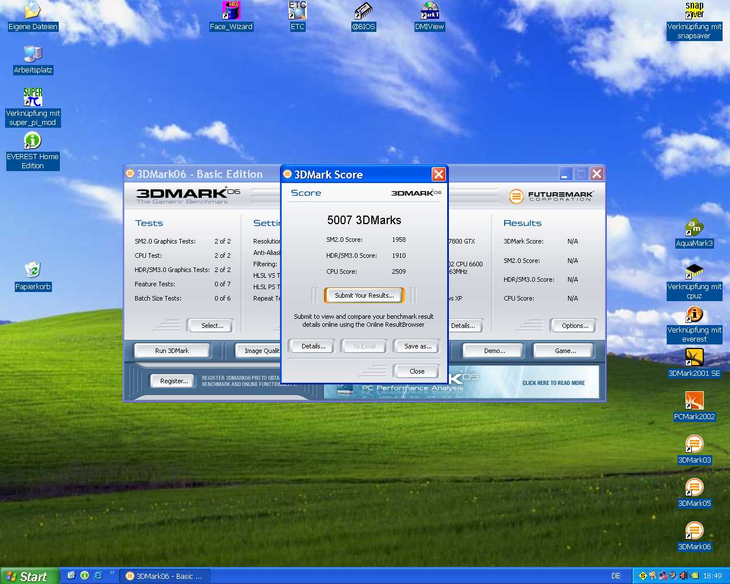The image size is (730, 584).
Task: Open the Papierkorb recycle bin
Action: tap(33, 277)
